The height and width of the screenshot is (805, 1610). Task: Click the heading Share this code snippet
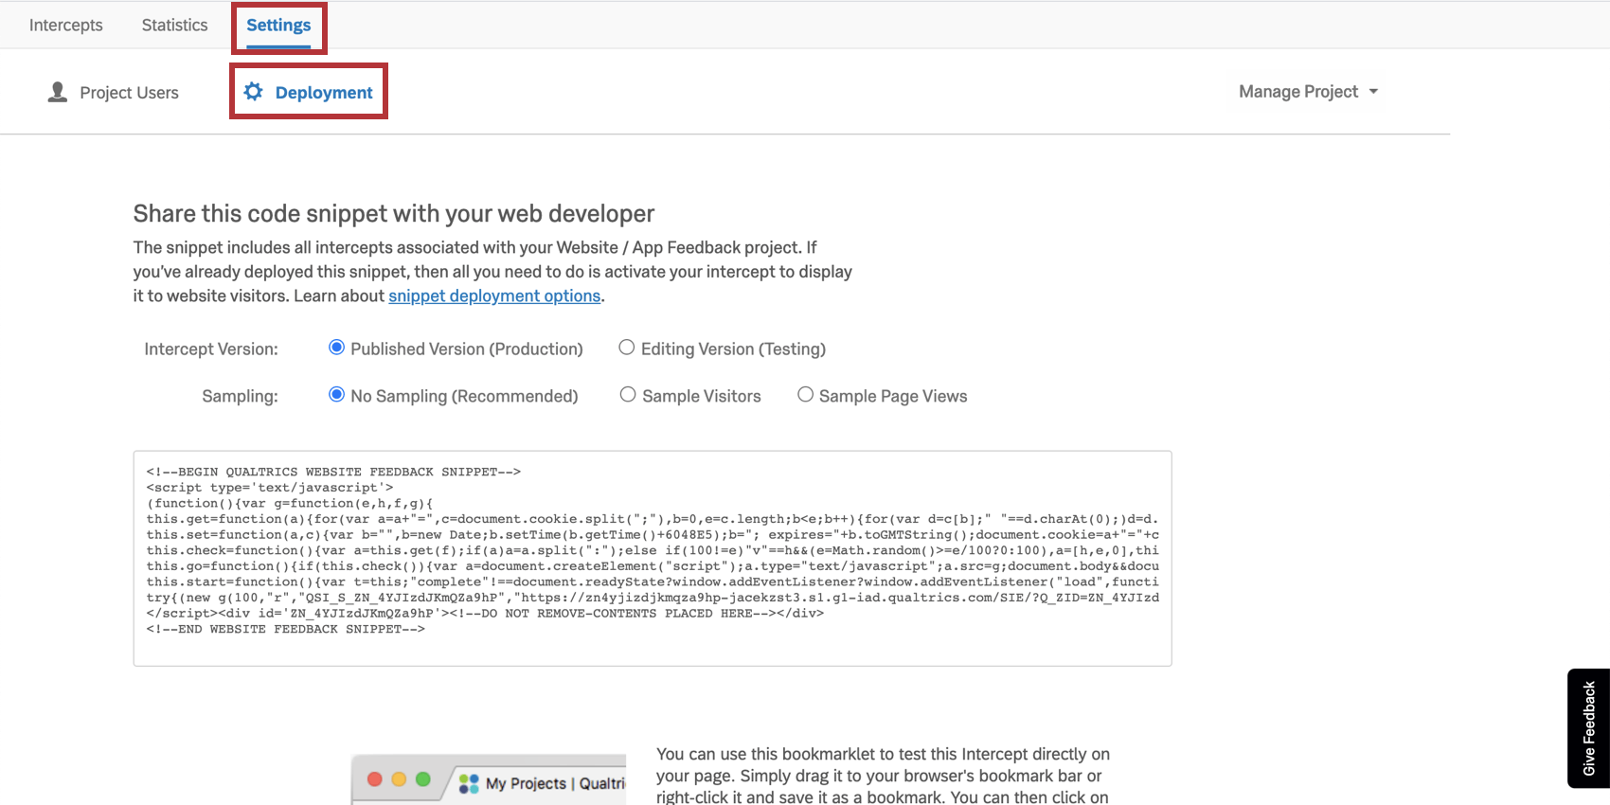(394, 214)
